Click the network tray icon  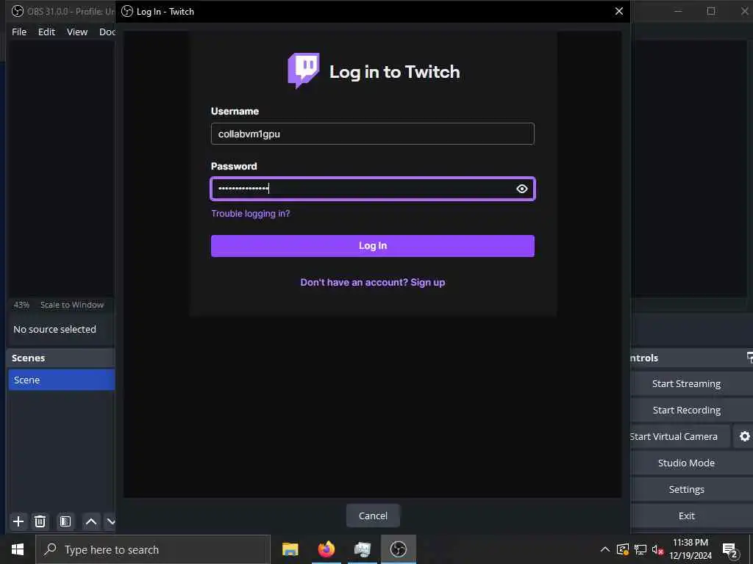(640, 549)
